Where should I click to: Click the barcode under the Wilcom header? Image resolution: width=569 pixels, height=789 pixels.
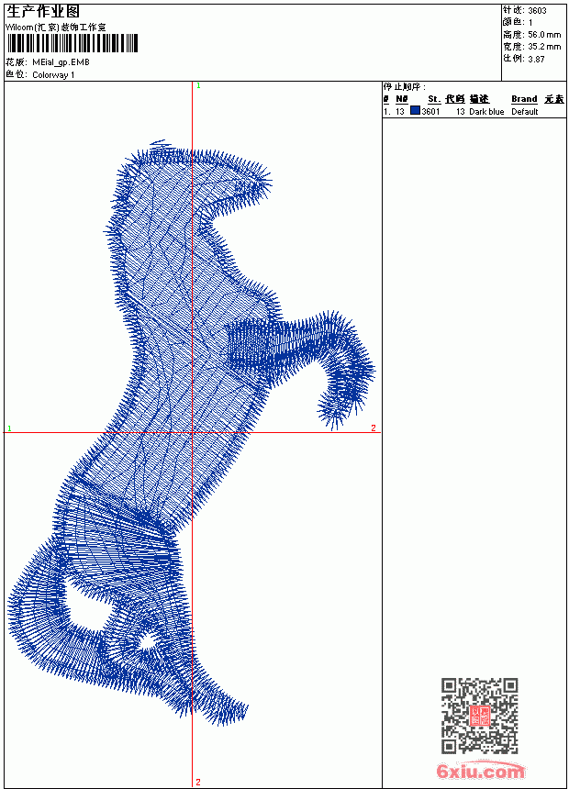click(x=72, y=43)
